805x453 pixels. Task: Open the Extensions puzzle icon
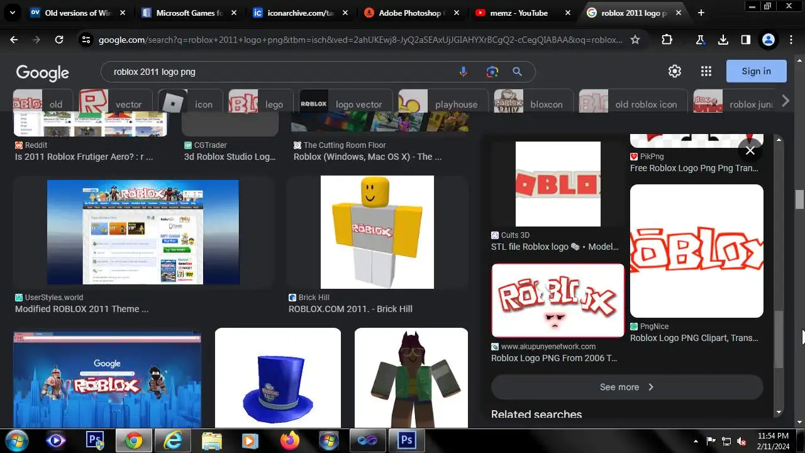click(667, 40)
